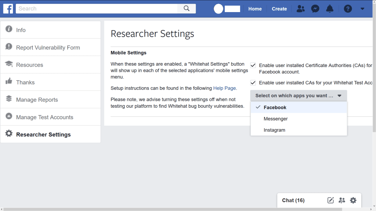Open the Help Page link
Viewport: 376px width, 211px height.
click(224, 88)
